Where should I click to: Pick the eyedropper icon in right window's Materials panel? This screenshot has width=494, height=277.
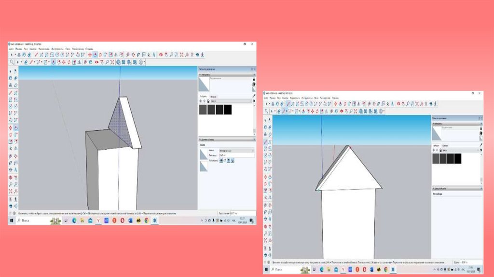[481, 145]
